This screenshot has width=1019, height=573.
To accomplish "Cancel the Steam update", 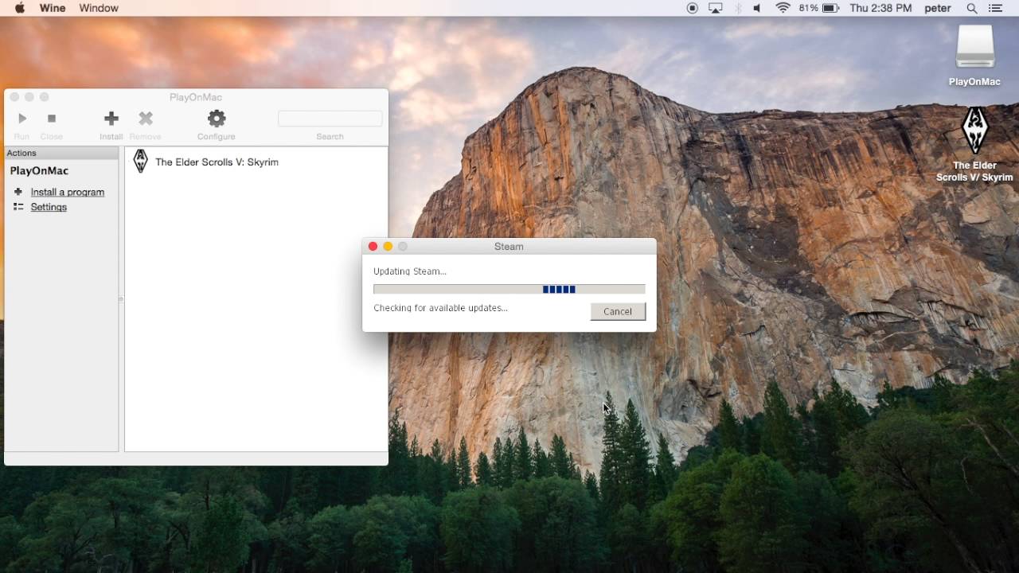I will point(618,311).
